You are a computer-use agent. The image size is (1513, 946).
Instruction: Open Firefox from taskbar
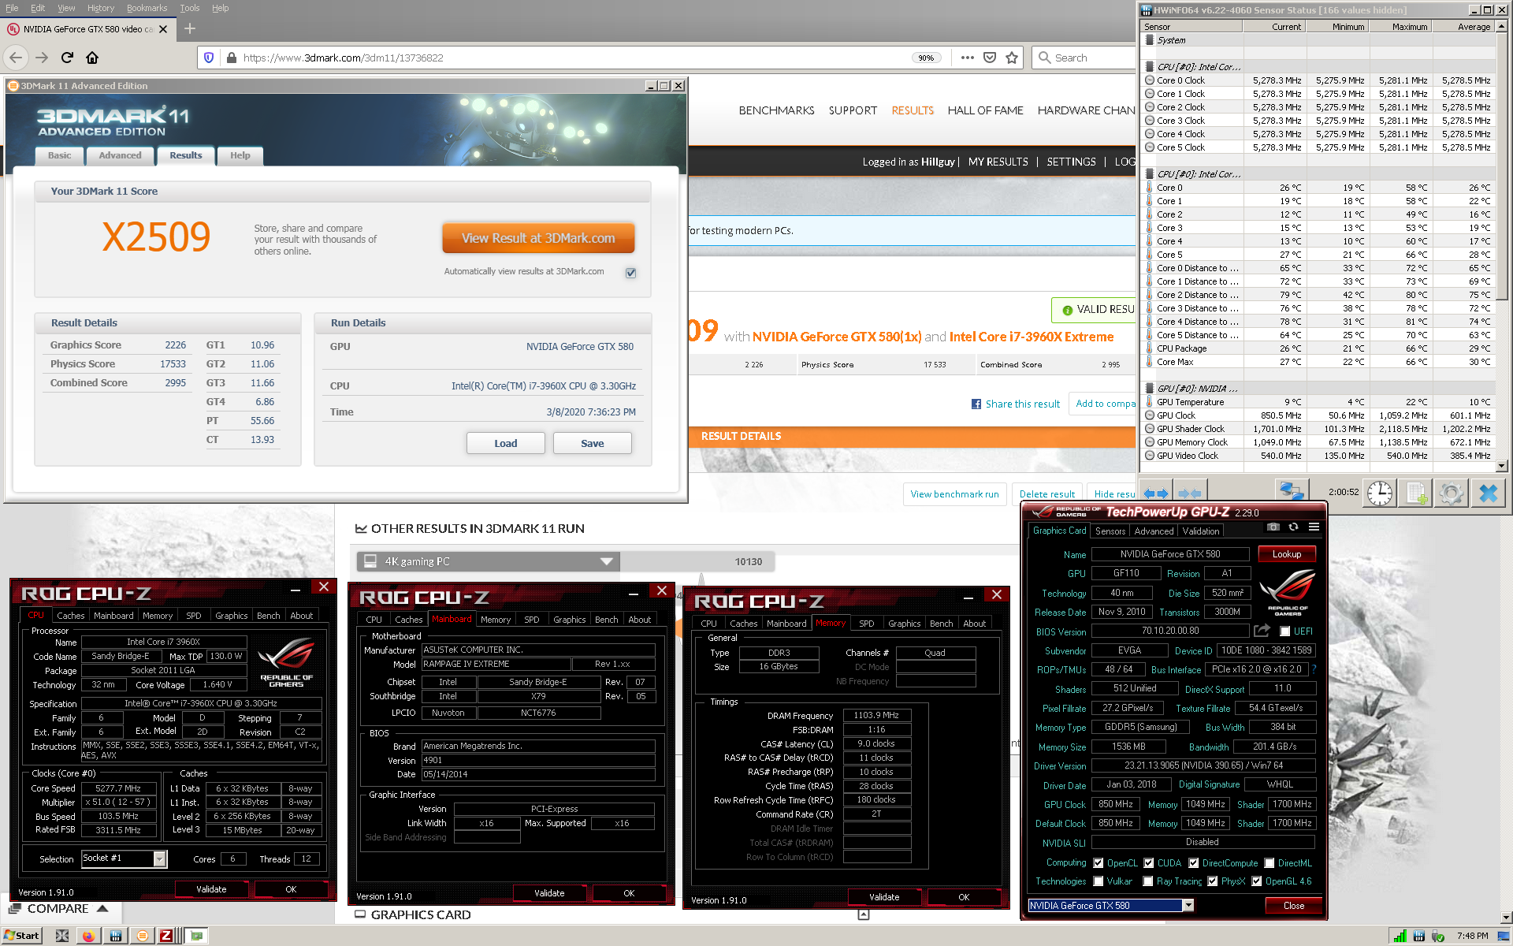88,936
